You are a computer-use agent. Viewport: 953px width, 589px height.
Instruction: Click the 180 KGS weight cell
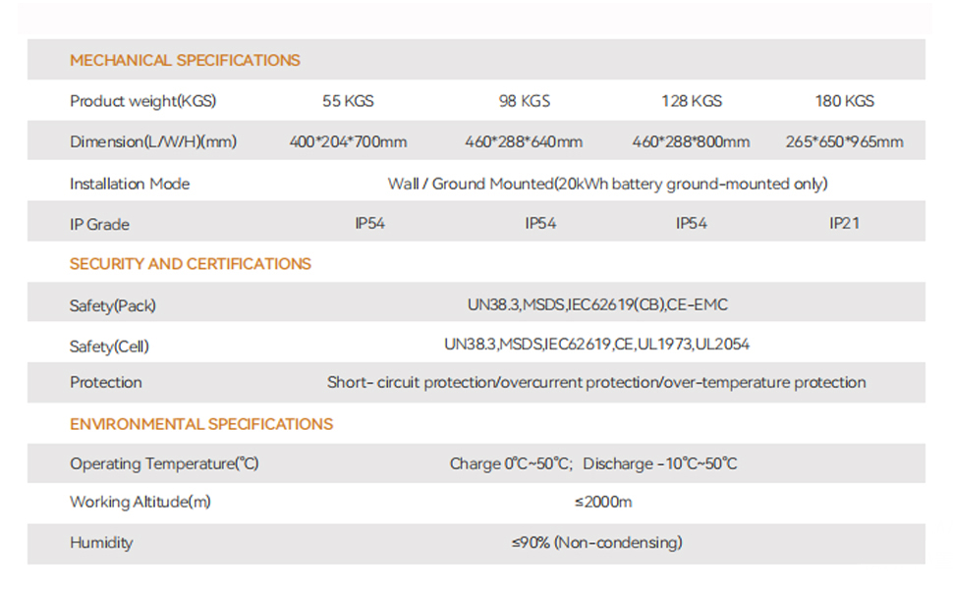844,101
